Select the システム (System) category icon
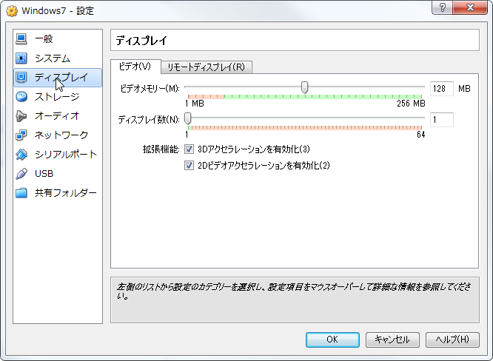Viewport: 493px width, 361px height. (x=21, y=58)
